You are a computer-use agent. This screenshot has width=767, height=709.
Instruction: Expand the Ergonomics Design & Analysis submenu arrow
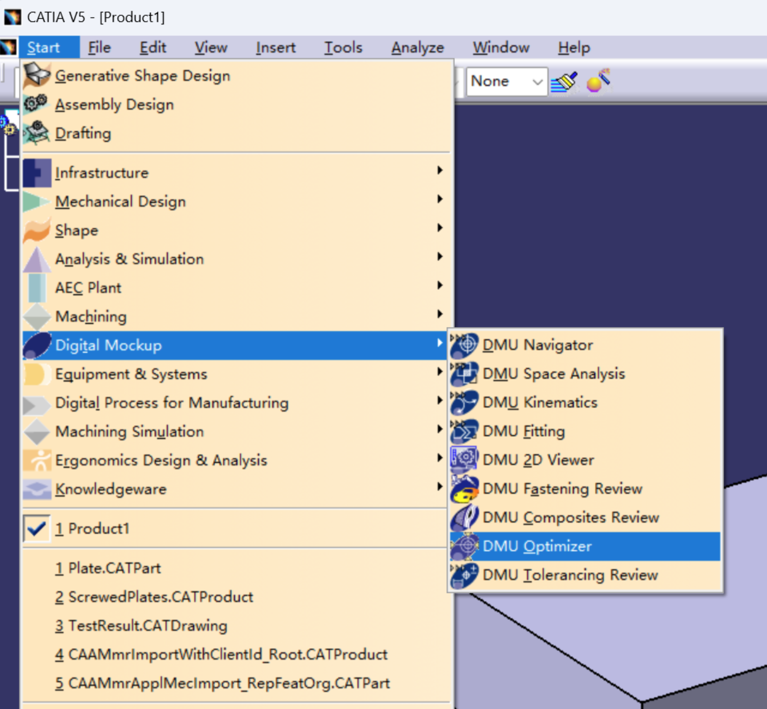[439, 458]
